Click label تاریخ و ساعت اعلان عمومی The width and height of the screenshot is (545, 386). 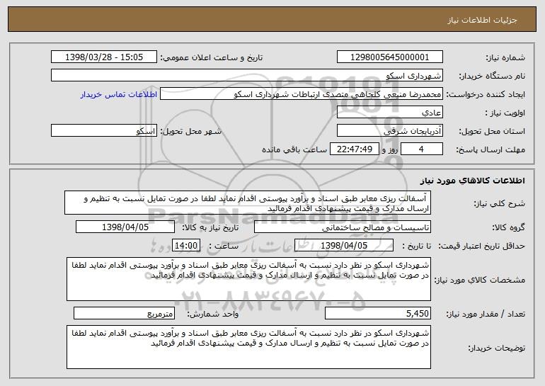click(x=212, y=58)
